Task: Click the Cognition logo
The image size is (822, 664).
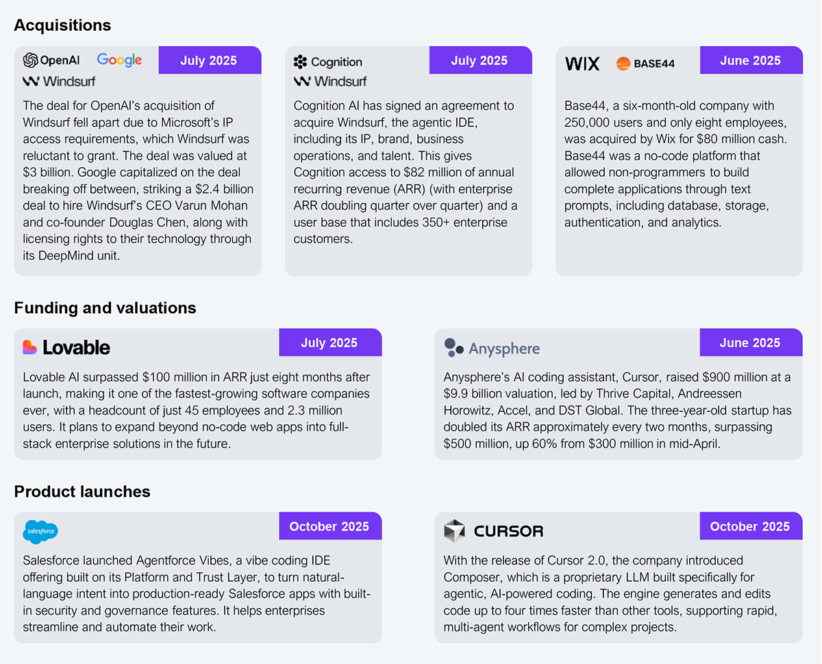Action: point(327,62)
